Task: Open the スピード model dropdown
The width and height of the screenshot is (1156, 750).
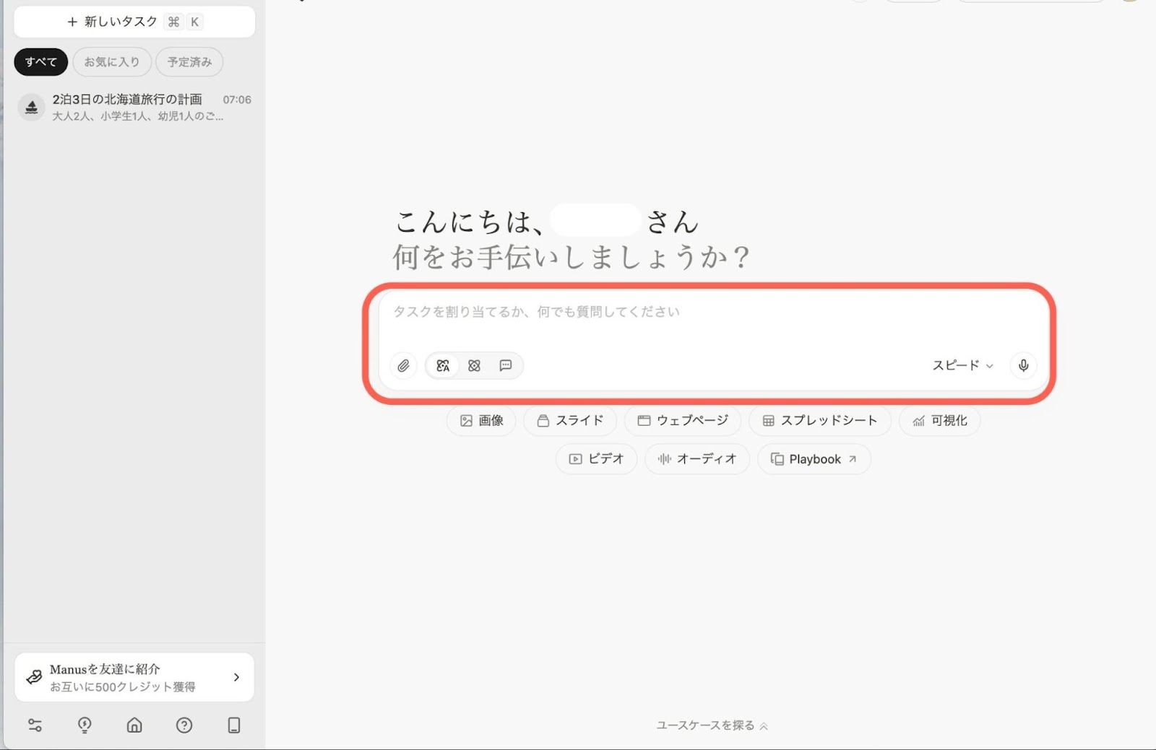Action: point(962,365)
